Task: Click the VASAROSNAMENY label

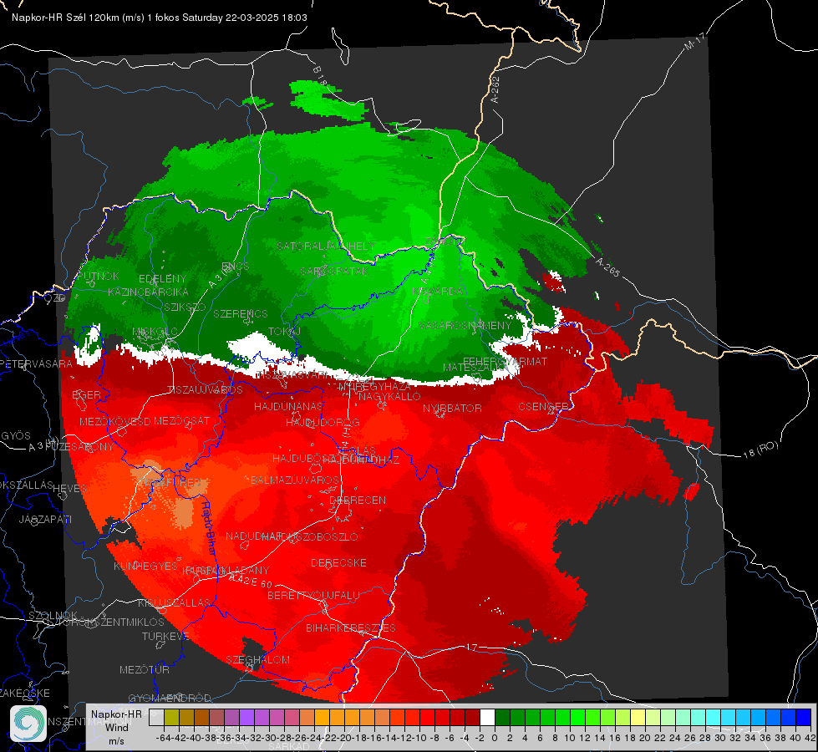Action: point(465,325)
